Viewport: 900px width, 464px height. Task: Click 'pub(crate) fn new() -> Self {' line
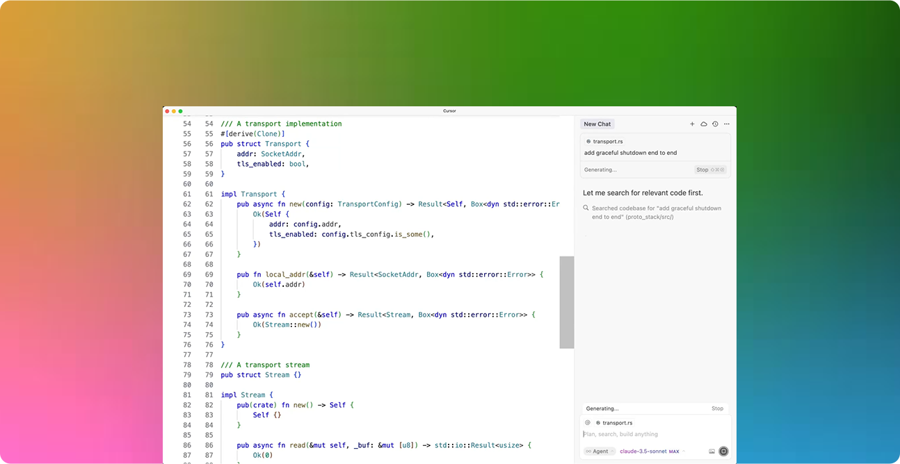(295, 405)
